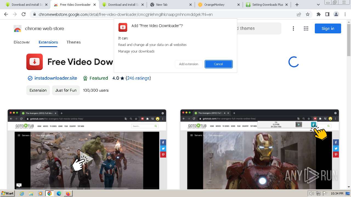
Task: Open the Google apps grid
Action: tap(306, 28)
